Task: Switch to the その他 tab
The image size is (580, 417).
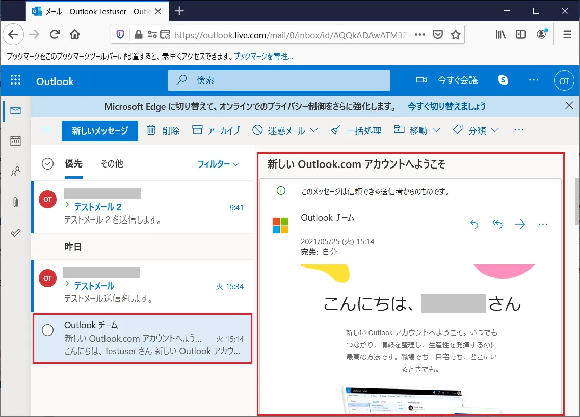Action: click(x=112, y=164)
